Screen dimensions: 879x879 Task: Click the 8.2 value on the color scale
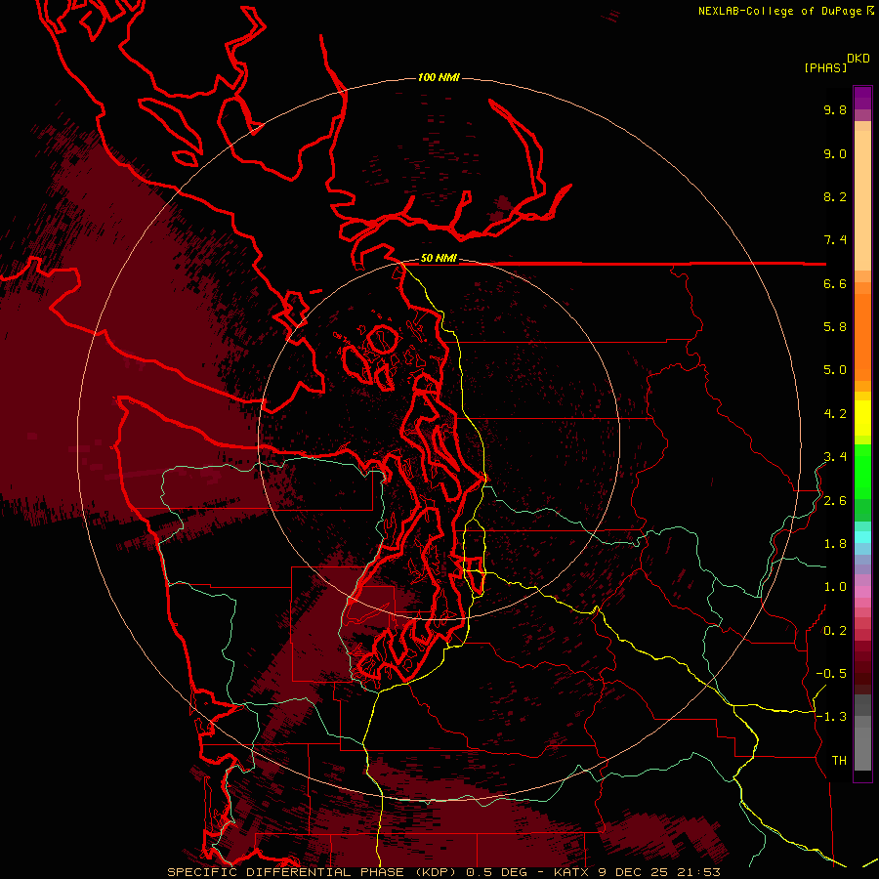835,196
